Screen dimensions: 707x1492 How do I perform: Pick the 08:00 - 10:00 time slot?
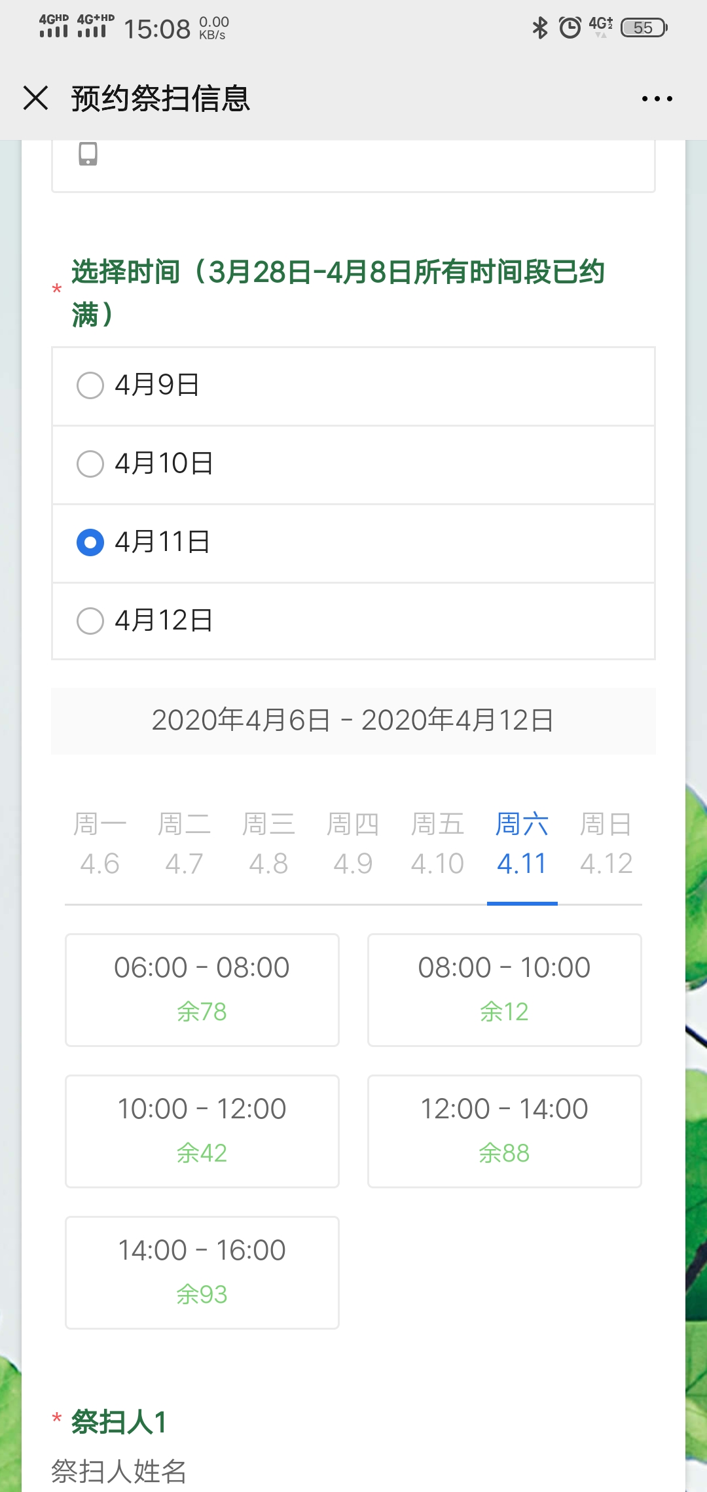[x=504, y=989]
